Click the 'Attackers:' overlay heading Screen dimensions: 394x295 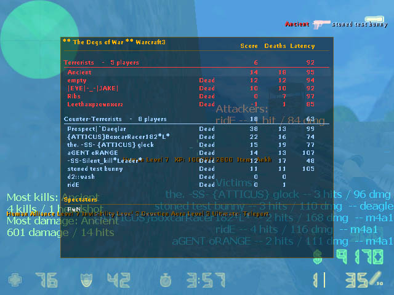click(x=242, y=109)
